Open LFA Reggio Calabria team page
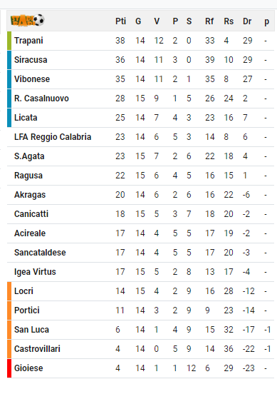The height and width of the screenshot is (399, 277). pos(53,137)
